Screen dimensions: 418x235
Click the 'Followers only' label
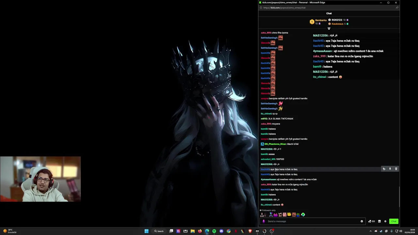(269, 210)
